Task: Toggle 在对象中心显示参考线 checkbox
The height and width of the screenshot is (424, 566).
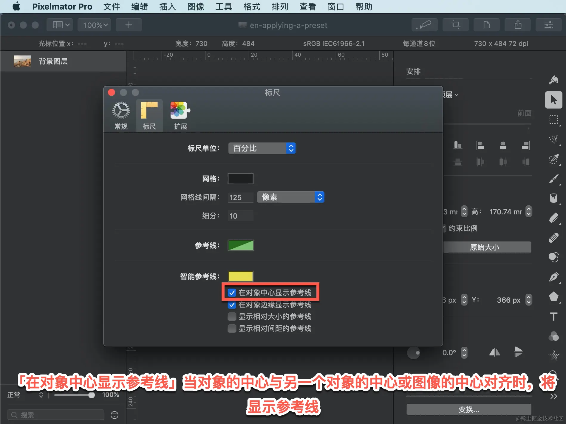Action: click(x=232, y=293)
